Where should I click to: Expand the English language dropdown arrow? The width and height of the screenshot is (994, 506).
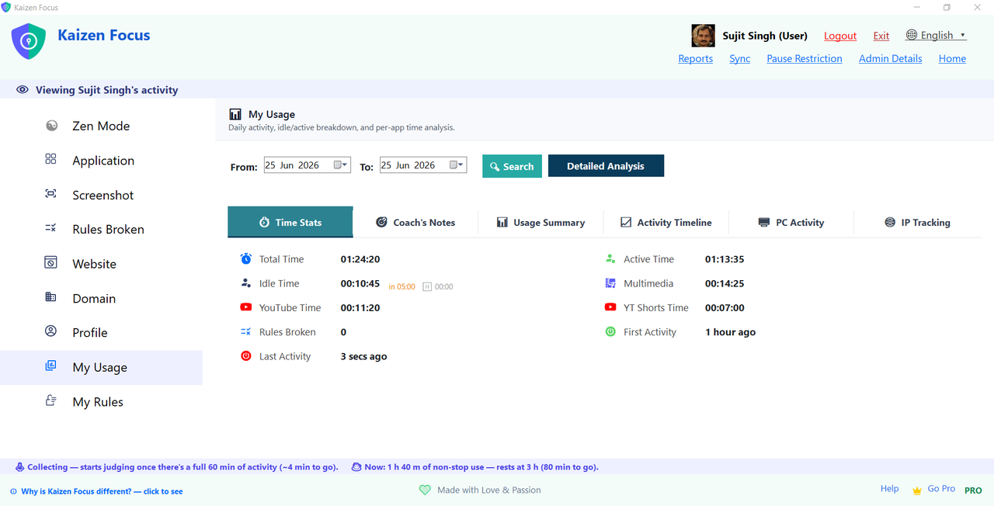(x=963, y=35)
